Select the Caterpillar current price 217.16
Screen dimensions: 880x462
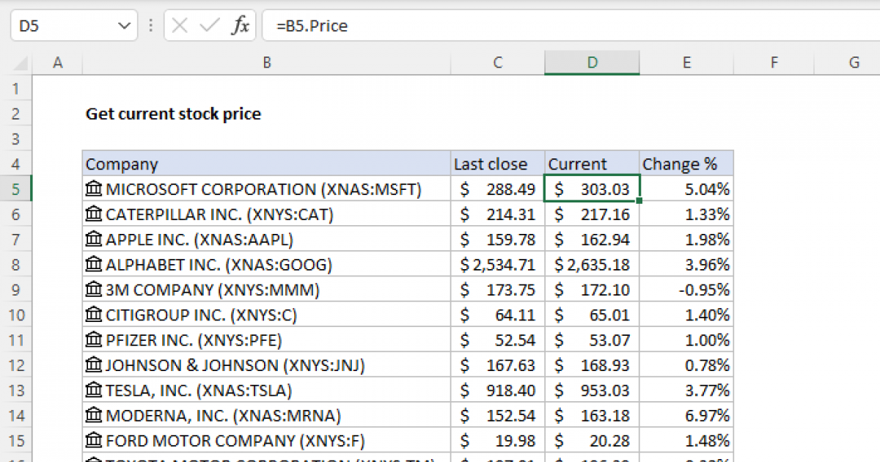592,214
